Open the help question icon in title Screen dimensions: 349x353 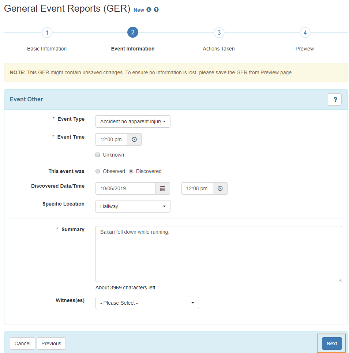pyautogui.click(x=156, y=10)
